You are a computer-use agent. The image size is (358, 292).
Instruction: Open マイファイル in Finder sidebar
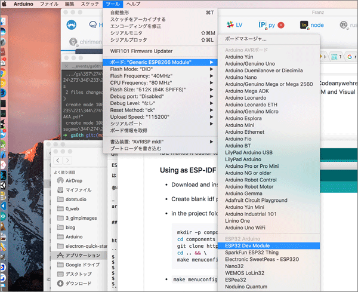(x=79, y=190)
